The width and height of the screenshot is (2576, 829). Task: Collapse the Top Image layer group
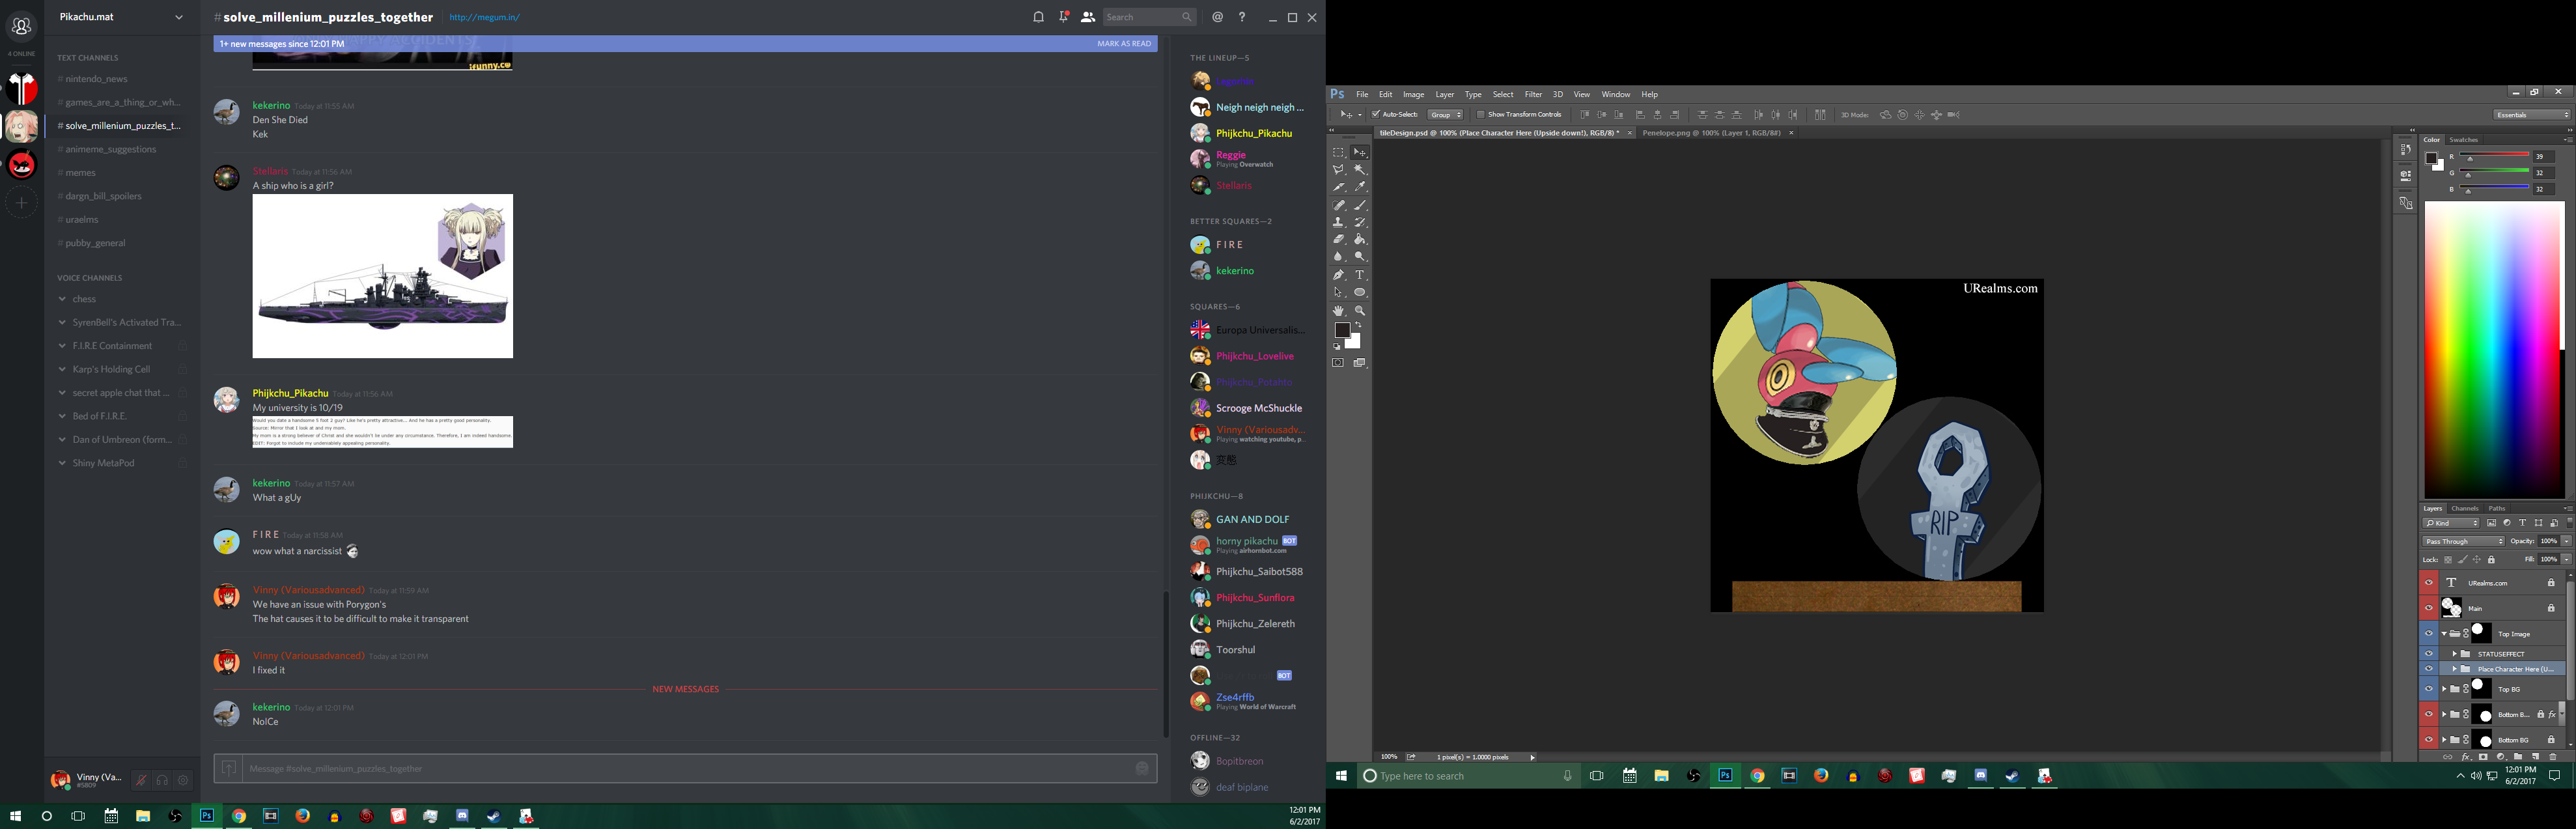pyautogui.click(x=2444, y=633)
